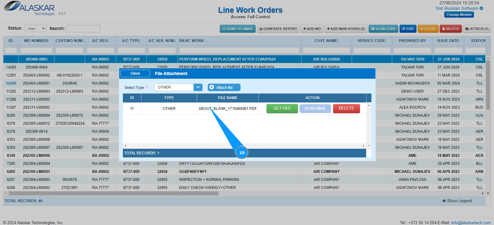This screenshot has height=225, width=494.
Task: Click VADIM MICHKASOV in Prepared By
Action: [x=412, y=83]
